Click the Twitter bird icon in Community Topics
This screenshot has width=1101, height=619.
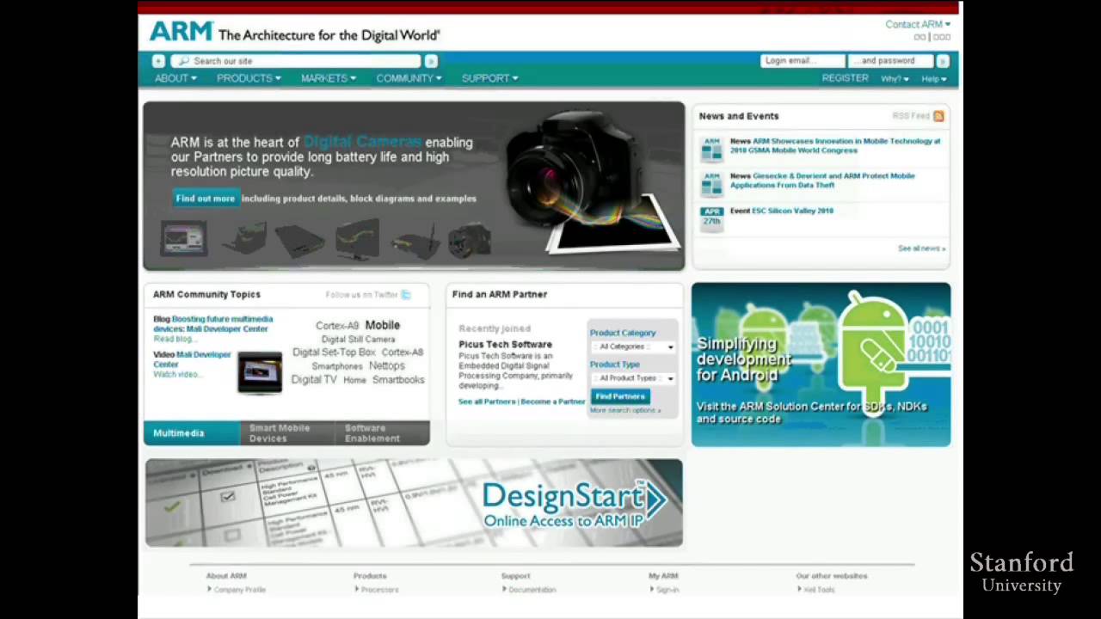tap(406, 295)
